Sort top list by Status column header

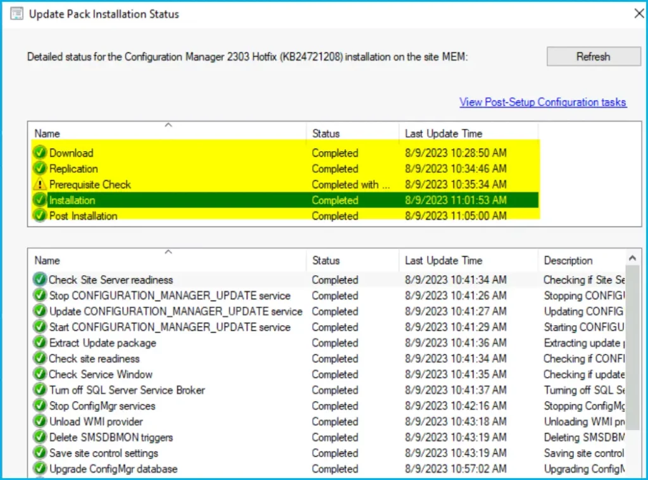pyautogui.click(x=353, y=133)
